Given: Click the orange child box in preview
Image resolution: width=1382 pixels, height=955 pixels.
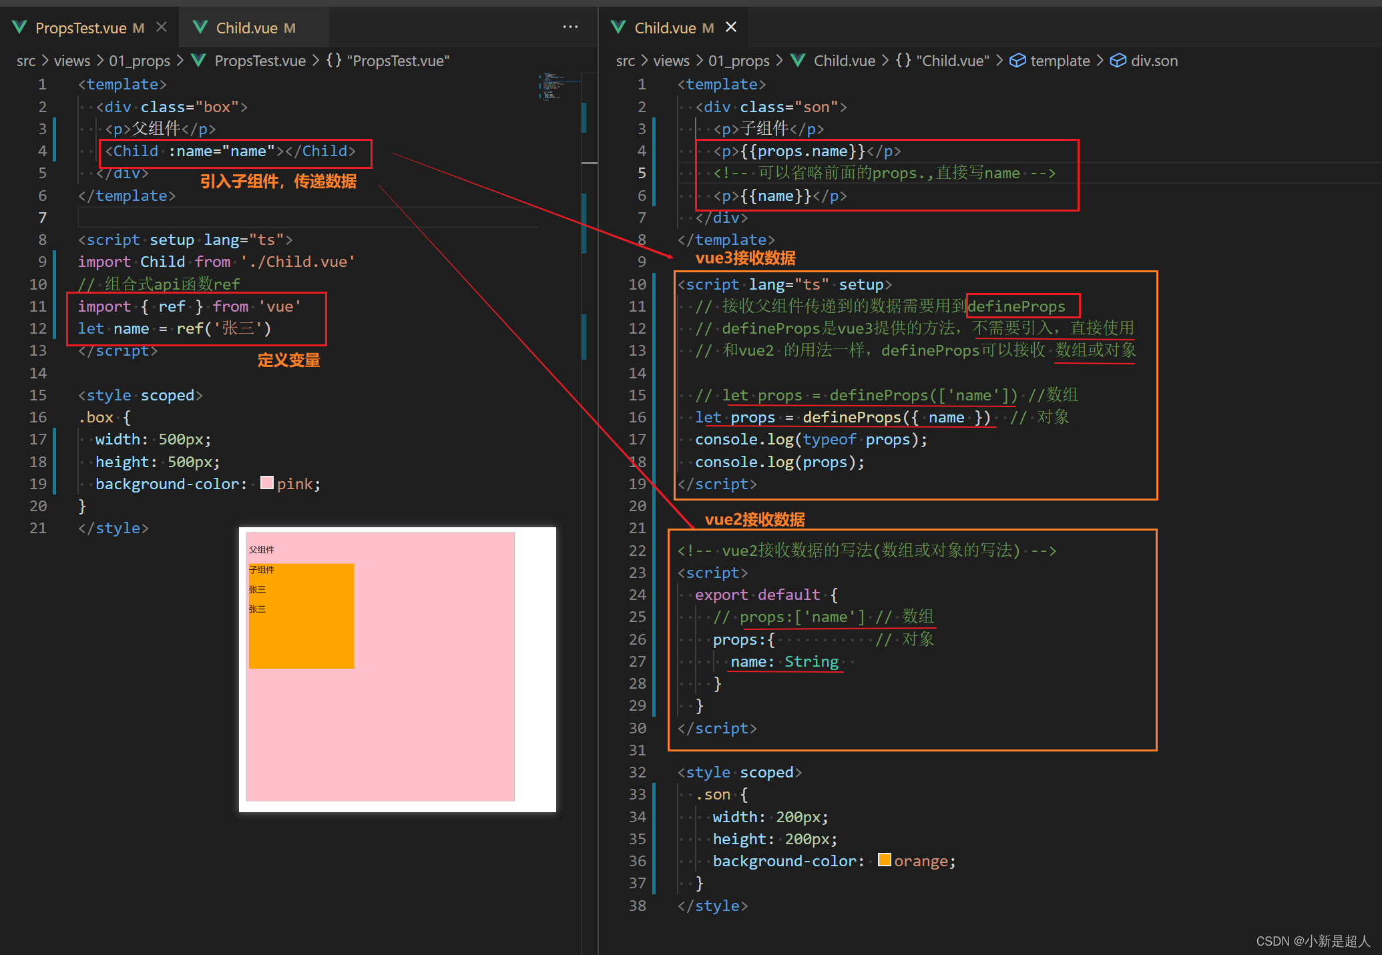Looking at the screenshot, I should coord(301,615).
